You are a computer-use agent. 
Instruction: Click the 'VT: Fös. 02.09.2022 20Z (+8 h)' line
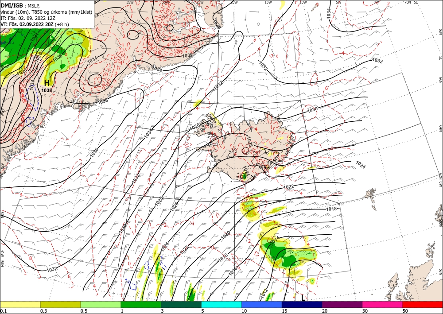[x=35, y=24]
